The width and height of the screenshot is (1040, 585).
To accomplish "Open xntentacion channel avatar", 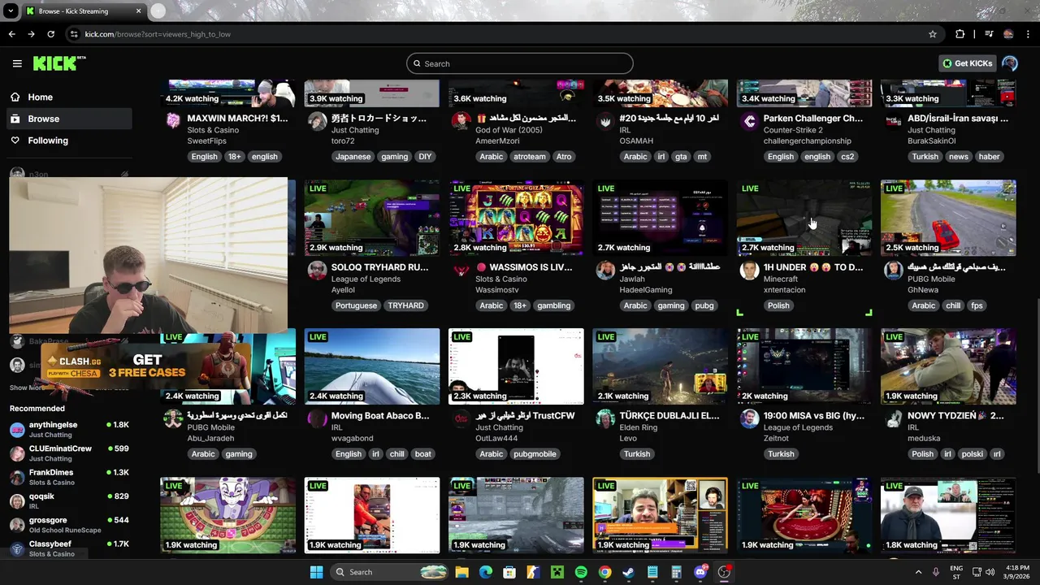I will click(x=749, y=270).
